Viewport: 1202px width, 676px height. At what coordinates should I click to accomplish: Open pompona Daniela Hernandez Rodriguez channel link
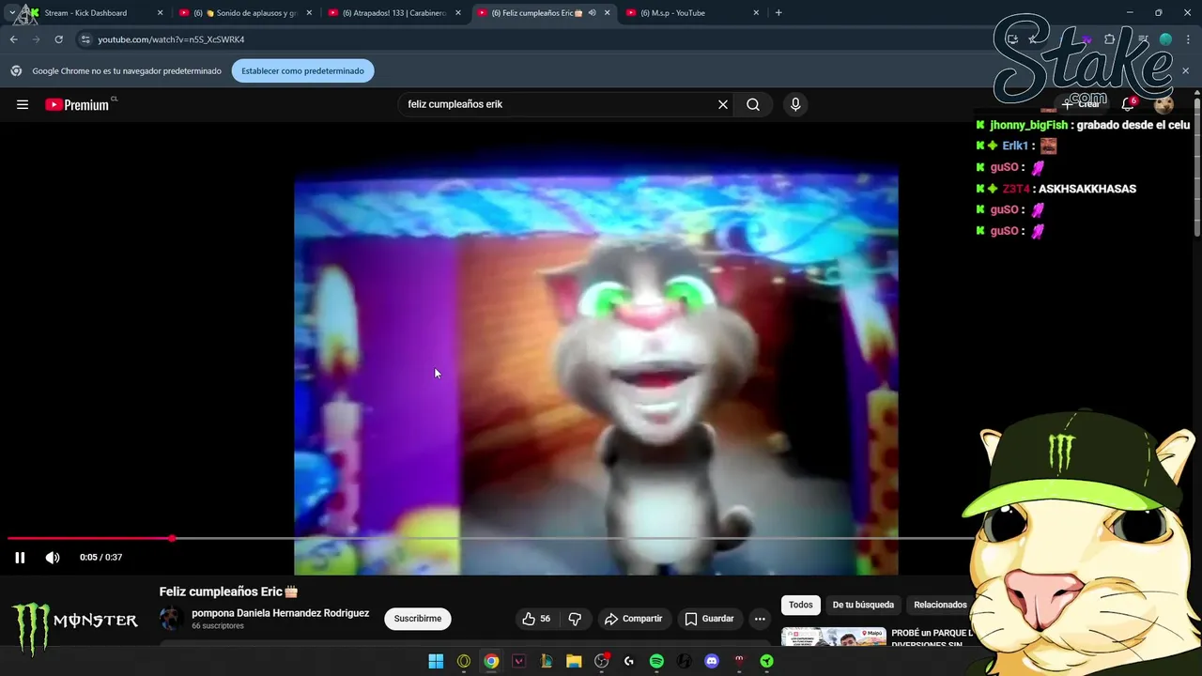pyautogui.click(x=280, y=613)
